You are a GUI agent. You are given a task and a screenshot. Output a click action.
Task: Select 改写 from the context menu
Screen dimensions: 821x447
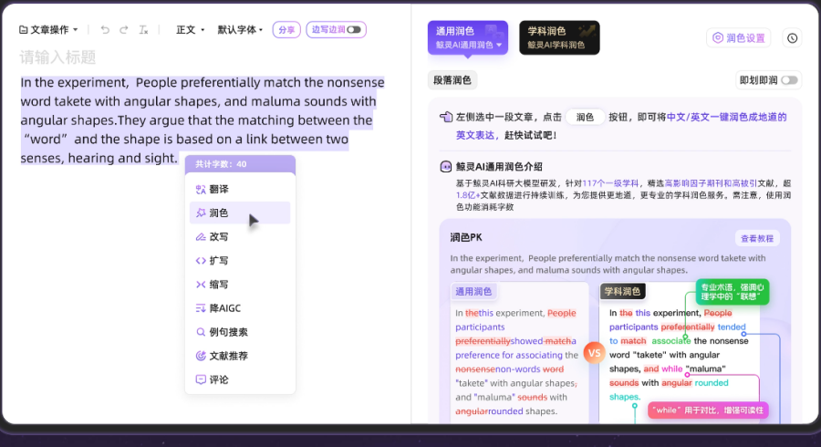[x=240, y=236]
